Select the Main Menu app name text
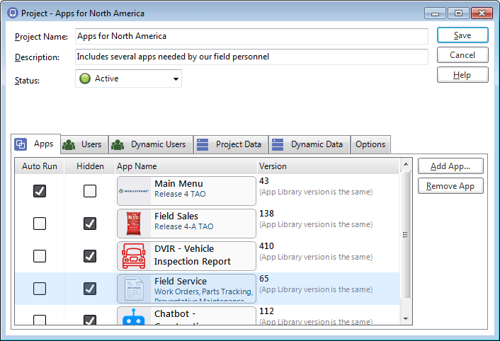Screen dimensions: 500x341 [178, 184]
